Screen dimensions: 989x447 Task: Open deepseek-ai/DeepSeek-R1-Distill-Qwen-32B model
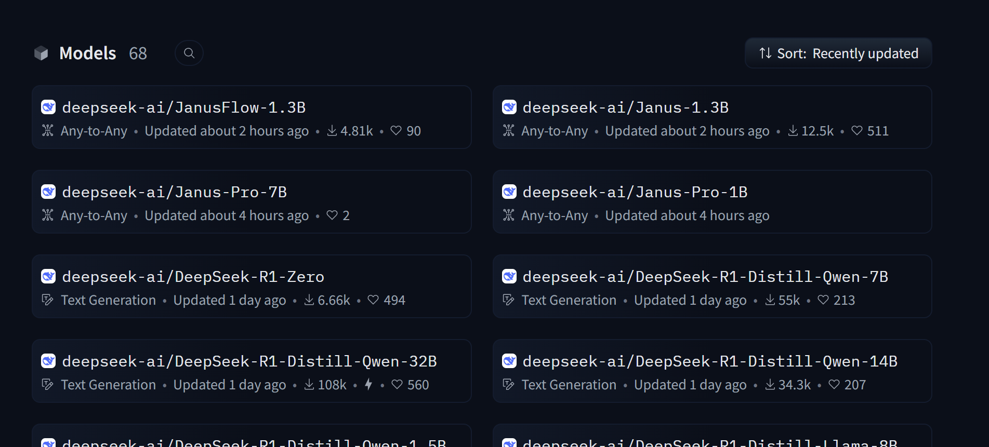coord(252,371)
